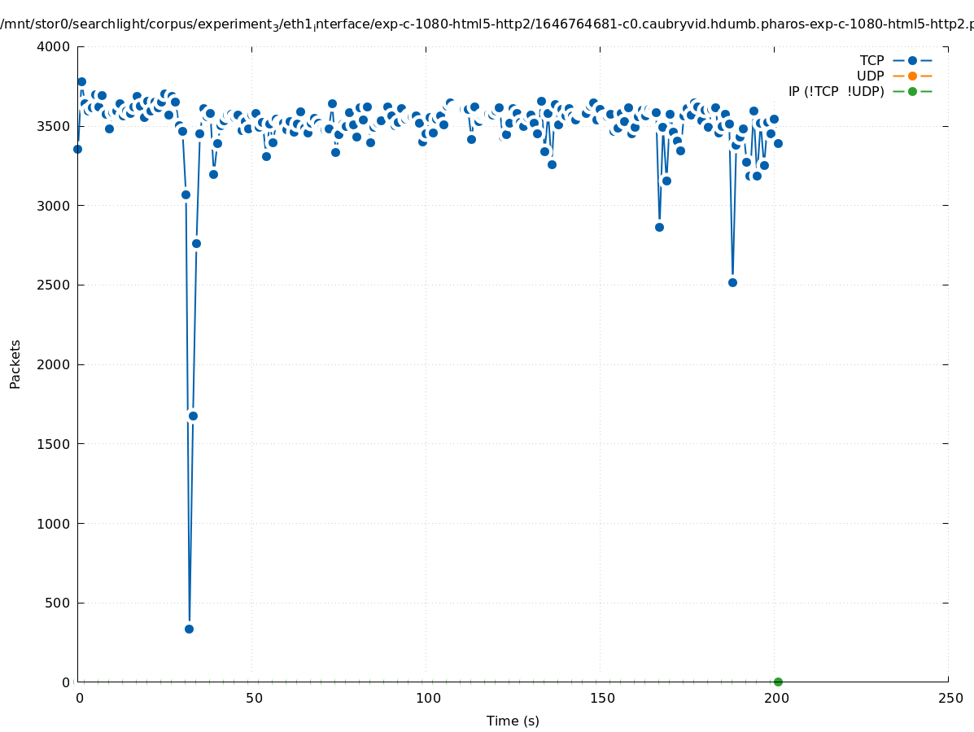This screenshot has width=974, height=732.
Task: Click the 4000 tick label on the y-axis
Action: tap(55, 46)
